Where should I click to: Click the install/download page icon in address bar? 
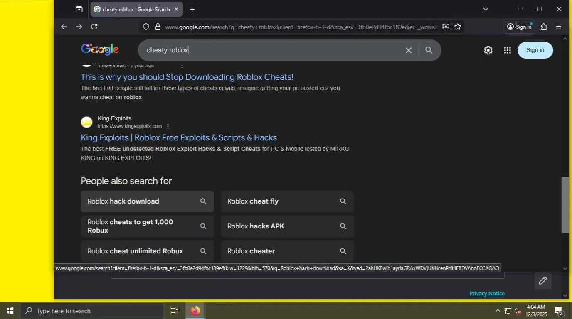tap(446, 27)
